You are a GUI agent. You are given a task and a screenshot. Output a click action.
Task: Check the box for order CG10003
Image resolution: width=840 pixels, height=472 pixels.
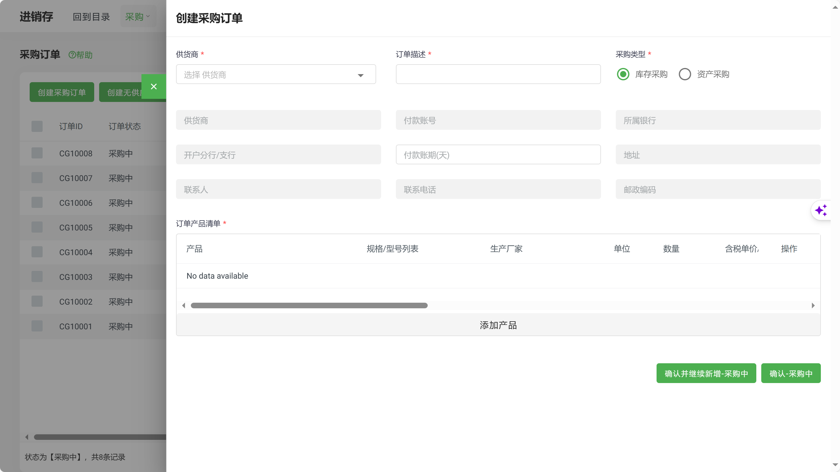37,276
